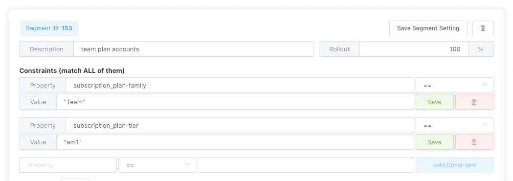Screen dimensions: 513x181
Task: Delete the "am1" constraint trash icon
Action: [474, 142]
